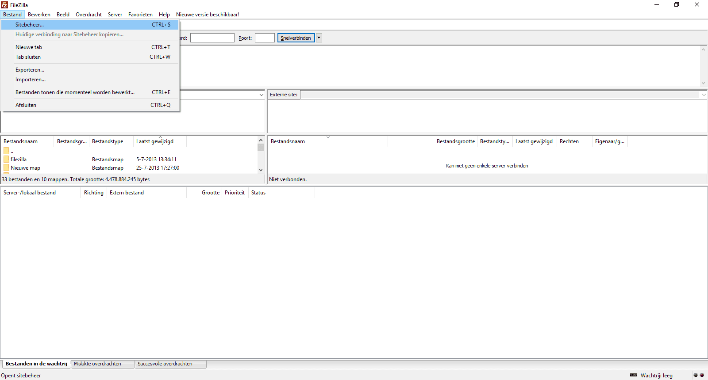708x380 pixels.
Task: Click the queue size indicator icon
Action: click(x=634, y=375)
